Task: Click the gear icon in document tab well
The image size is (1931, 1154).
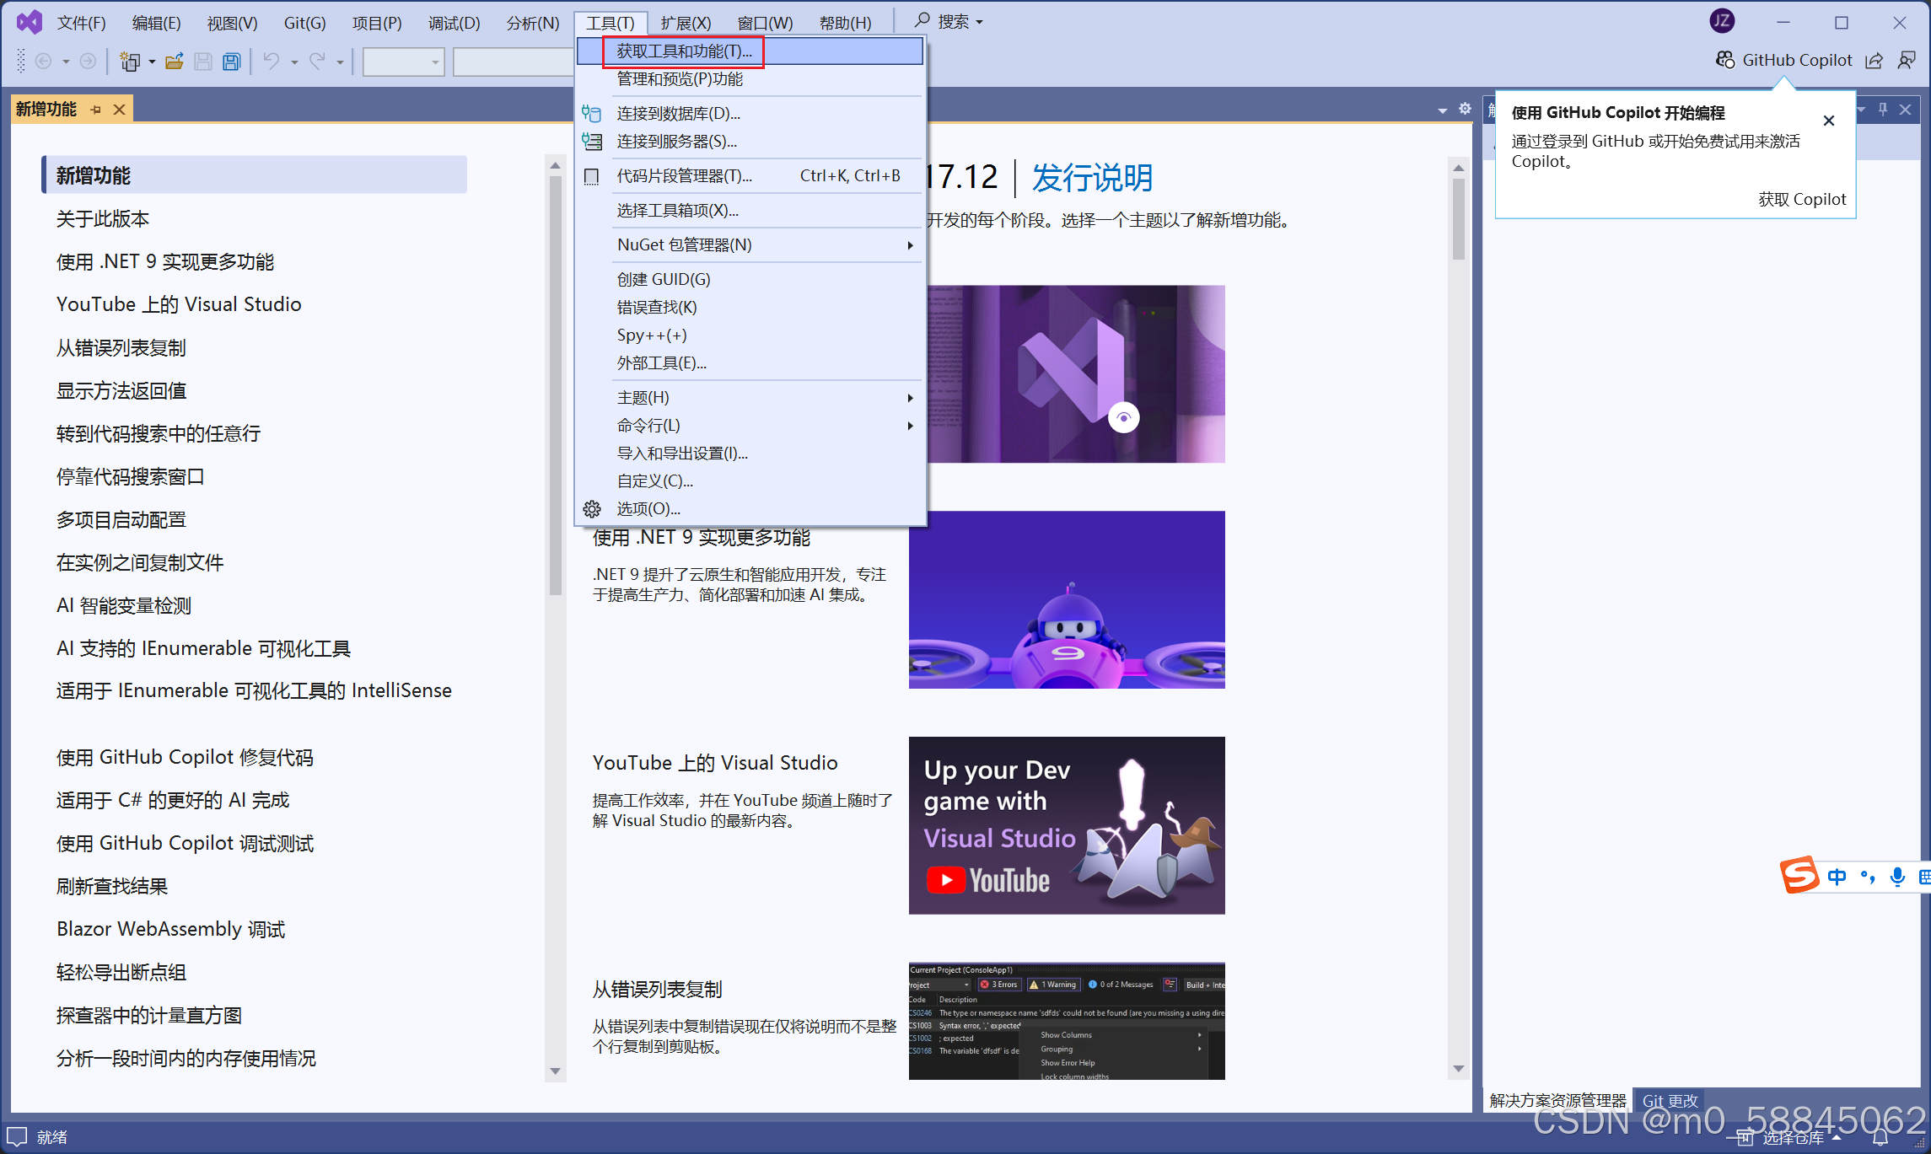Action: (x=1465, y=109)
